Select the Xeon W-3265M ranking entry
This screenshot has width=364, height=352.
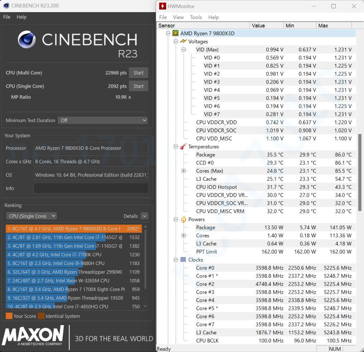click(x=73, y=281)
